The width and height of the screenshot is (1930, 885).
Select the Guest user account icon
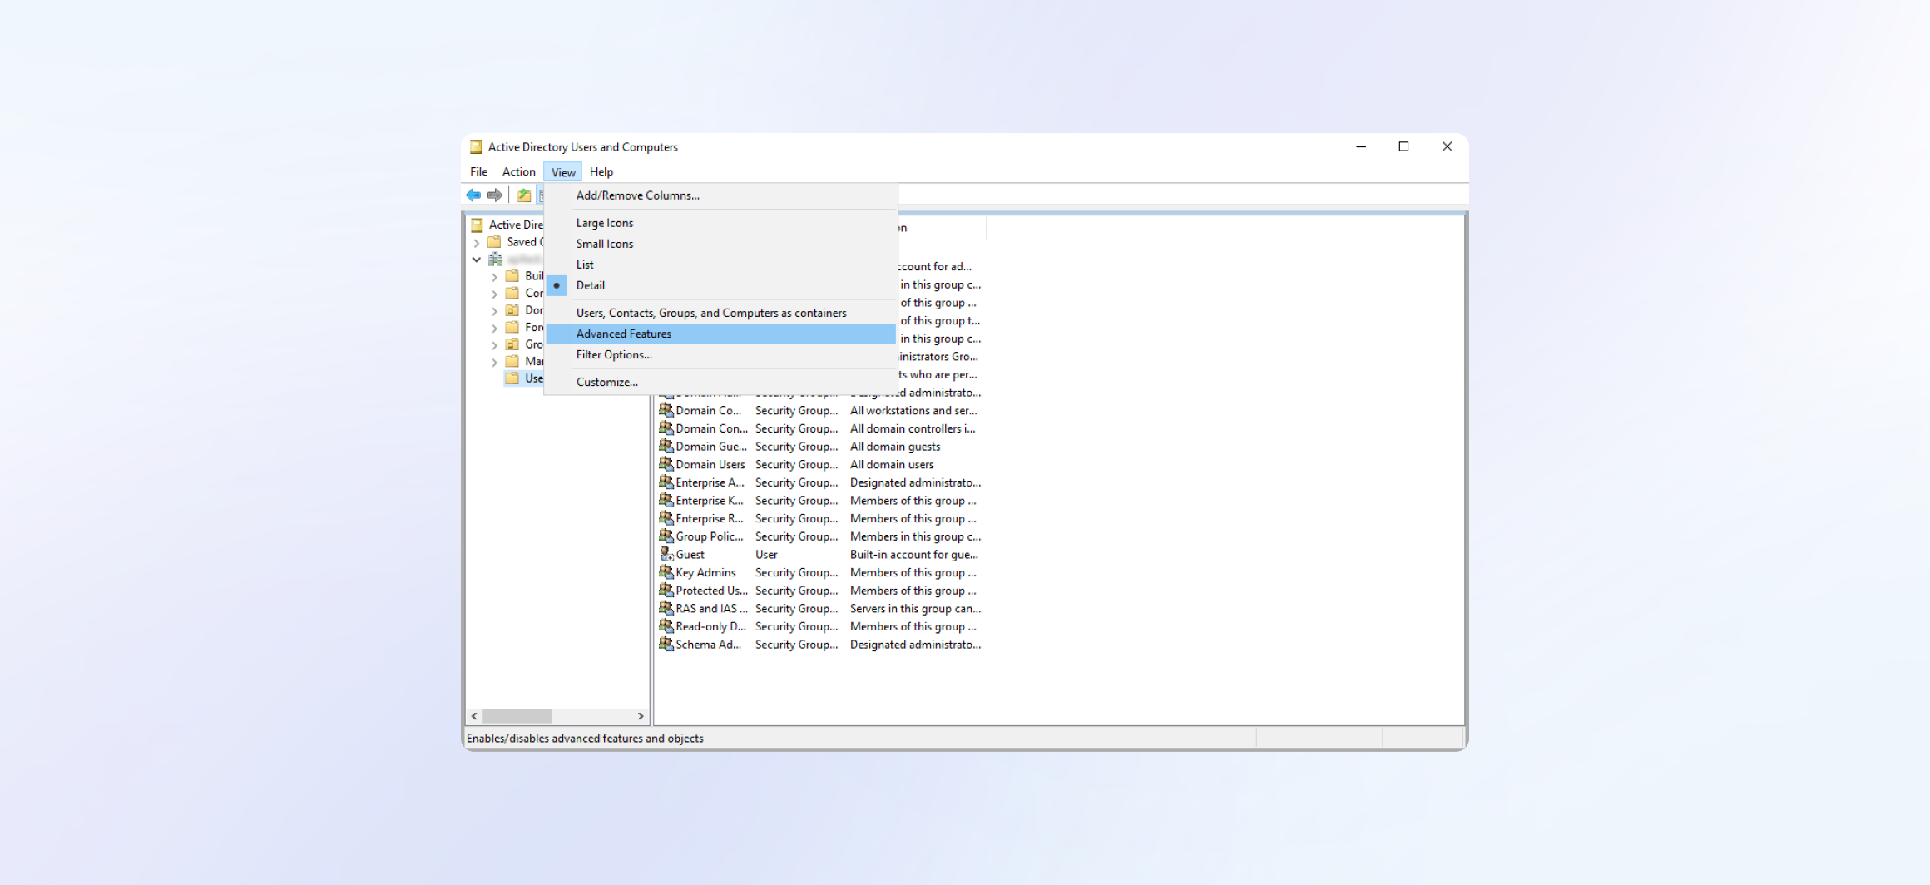point(666,554)
